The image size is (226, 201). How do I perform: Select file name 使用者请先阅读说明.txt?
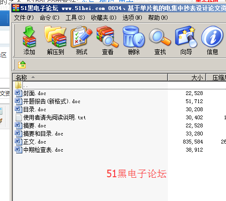(55, 117)
